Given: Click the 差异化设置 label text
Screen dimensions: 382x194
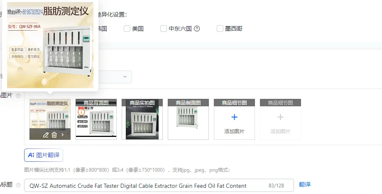Looking at the screenshot, I should tap(112, 14).
